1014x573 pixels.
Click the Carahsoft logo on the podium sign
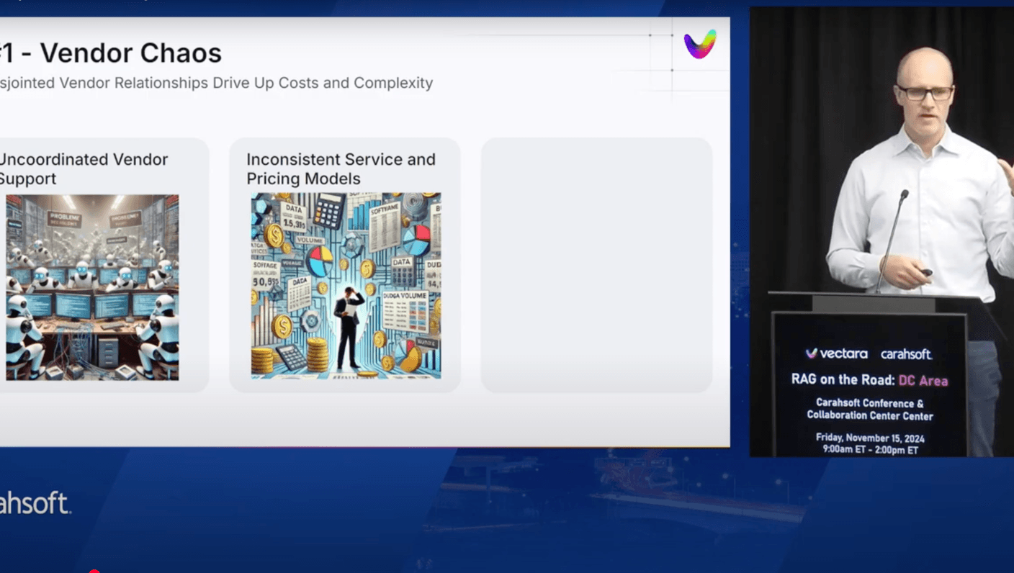coord(906,353)
